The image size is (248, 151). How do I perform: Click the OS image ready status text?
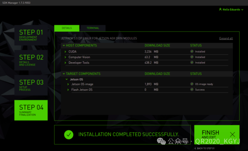[x=204, y=84]
